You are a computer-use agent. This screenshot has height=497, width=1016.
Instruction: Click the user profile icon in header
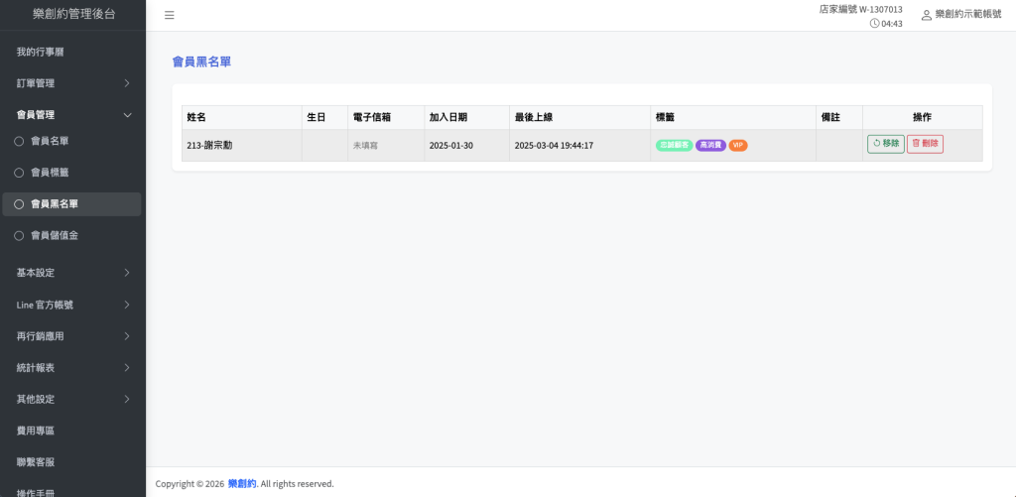coord(927,15)
